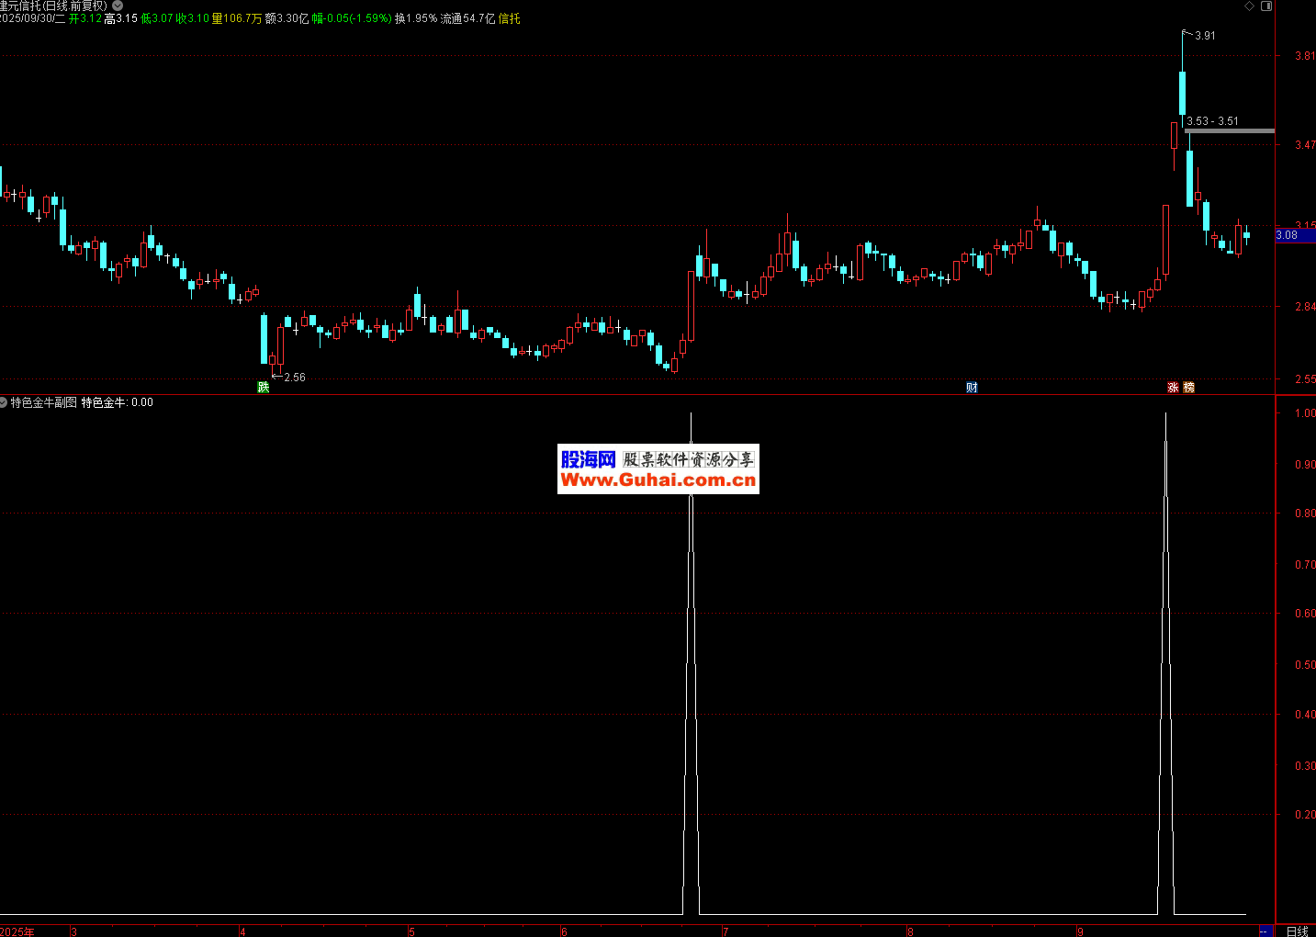Click the gray 3.53 - 3.51 gap bar

pos(1229,131)
